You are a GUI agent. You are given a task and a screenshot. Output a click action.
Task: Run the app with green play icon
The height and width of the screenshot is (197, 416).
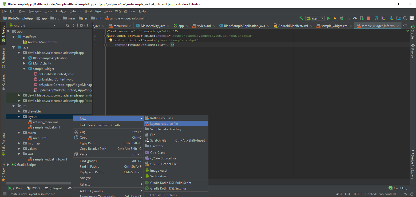click(x=328, y=18)
